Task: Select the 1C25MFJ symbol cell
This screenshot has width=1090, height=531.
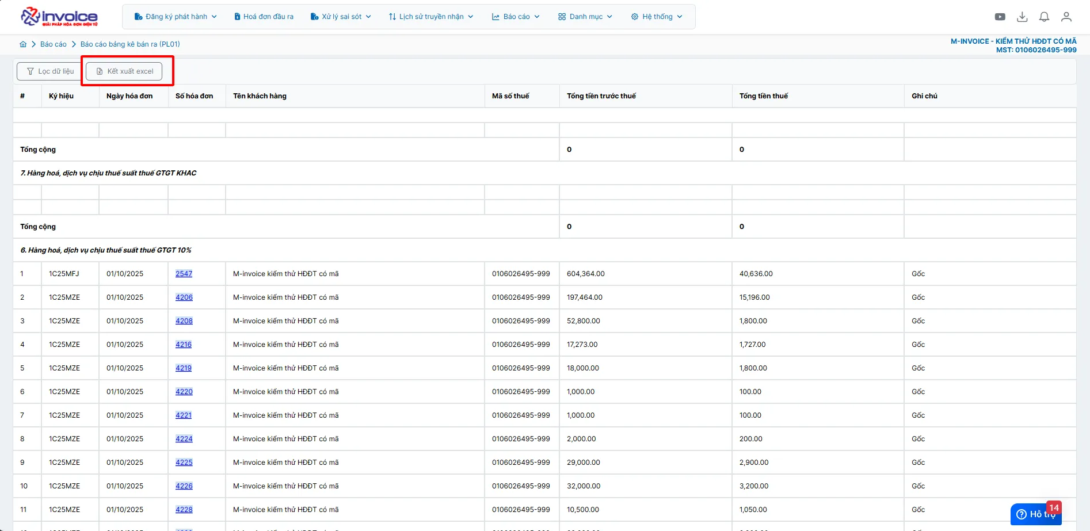Action: pos(70,274)
